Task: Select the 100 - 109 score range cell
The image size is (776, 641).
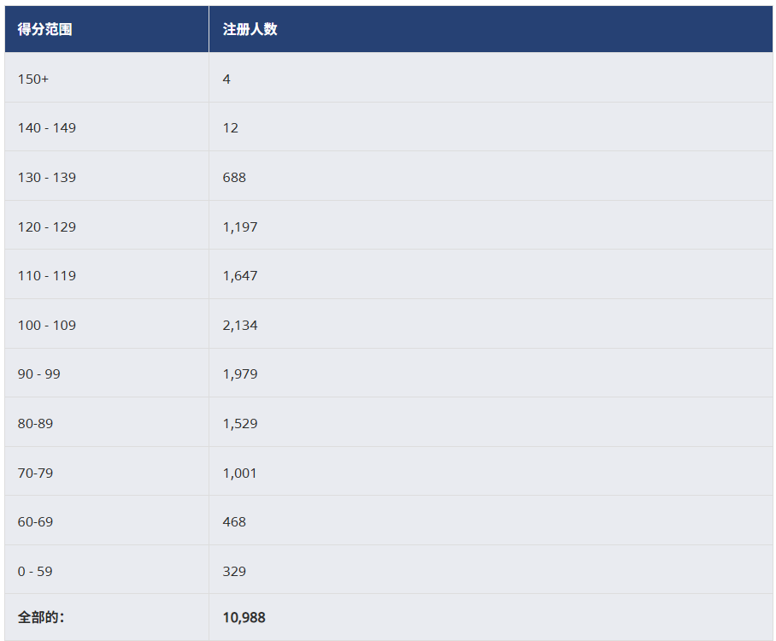Action: [x=47, y=325]
